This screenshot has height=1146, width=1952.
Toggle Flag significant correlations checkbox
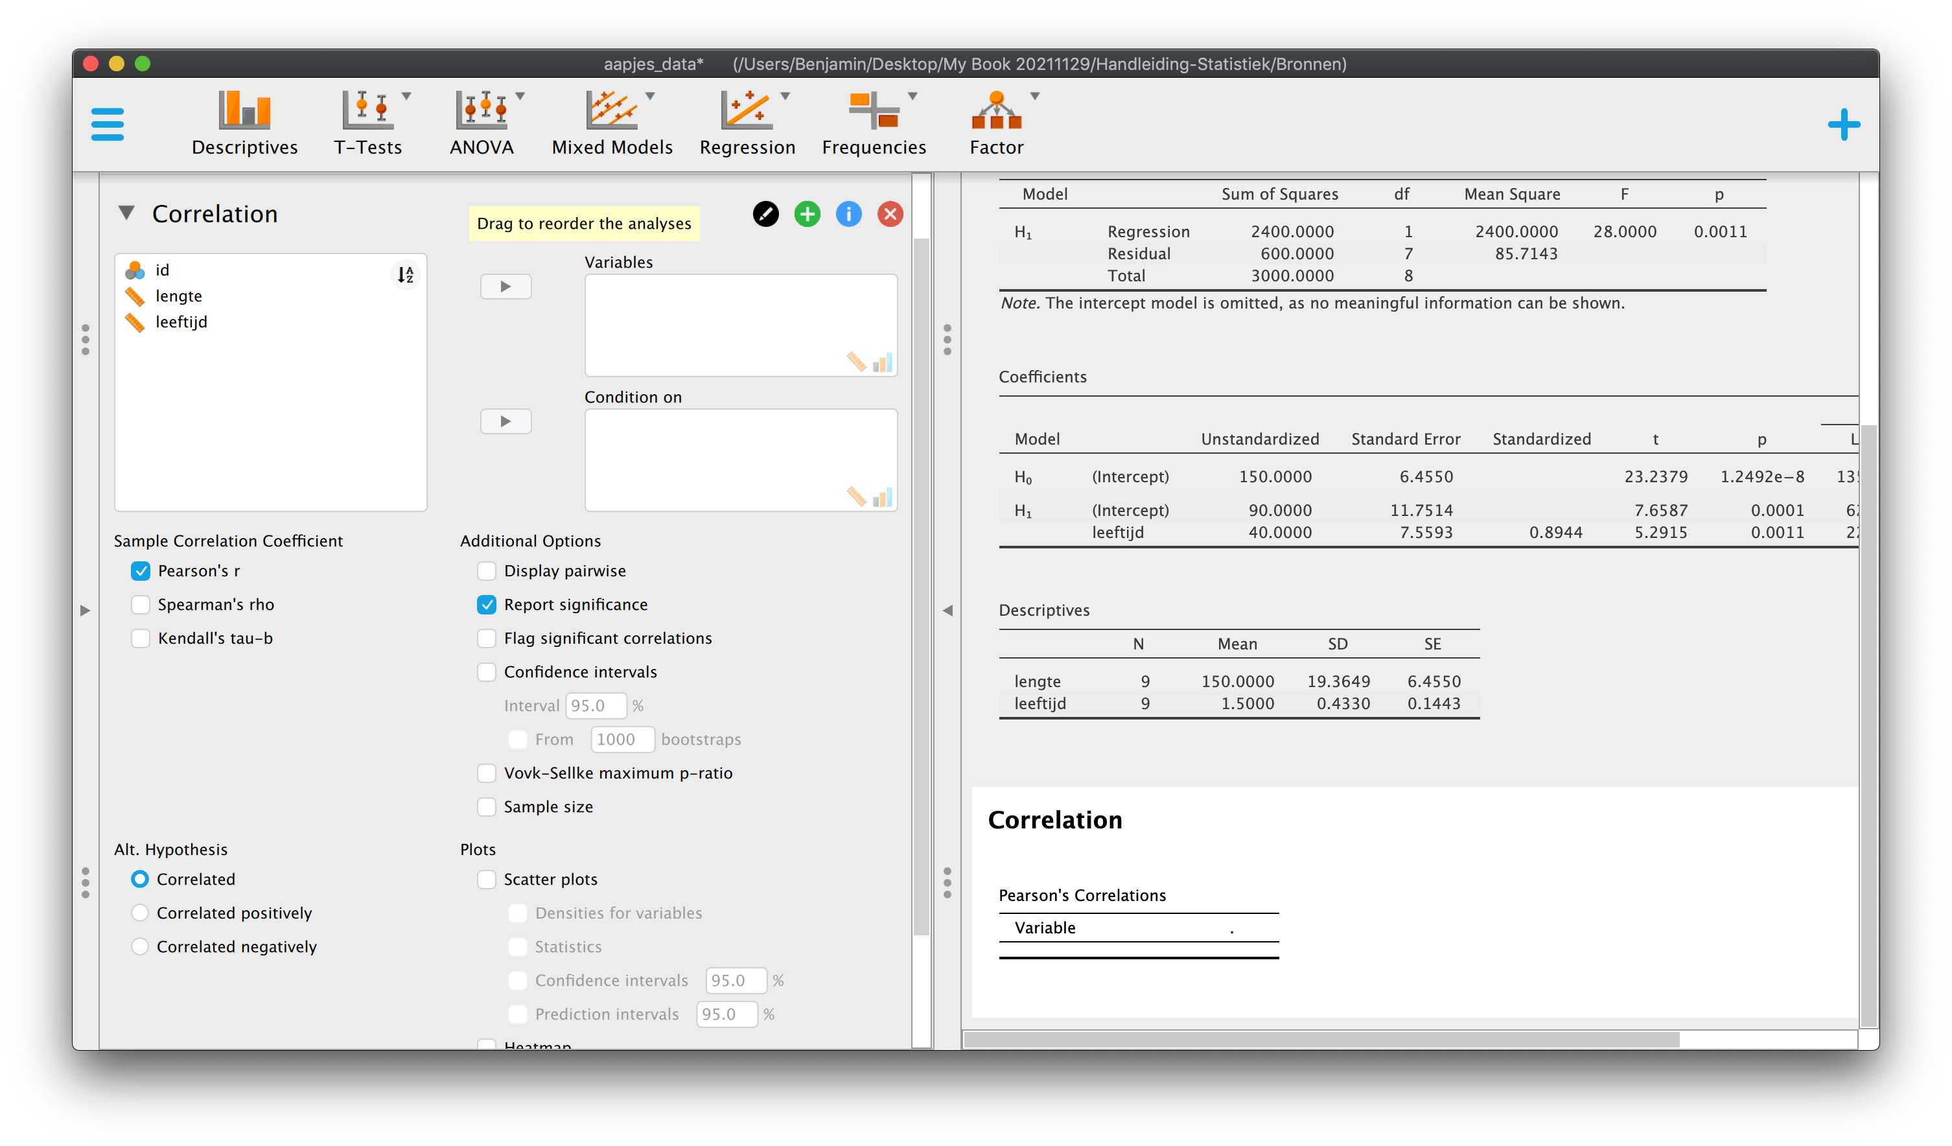tap(487, 638)
